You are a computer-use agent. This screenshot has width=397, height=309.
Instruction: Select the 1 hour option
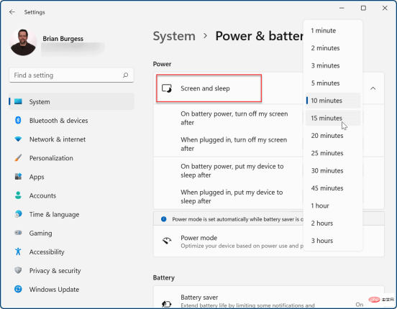[333, 206]
